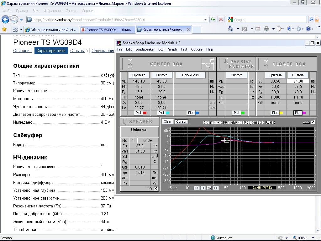Go back with the browser Back arrow

[x=6, y=20]
